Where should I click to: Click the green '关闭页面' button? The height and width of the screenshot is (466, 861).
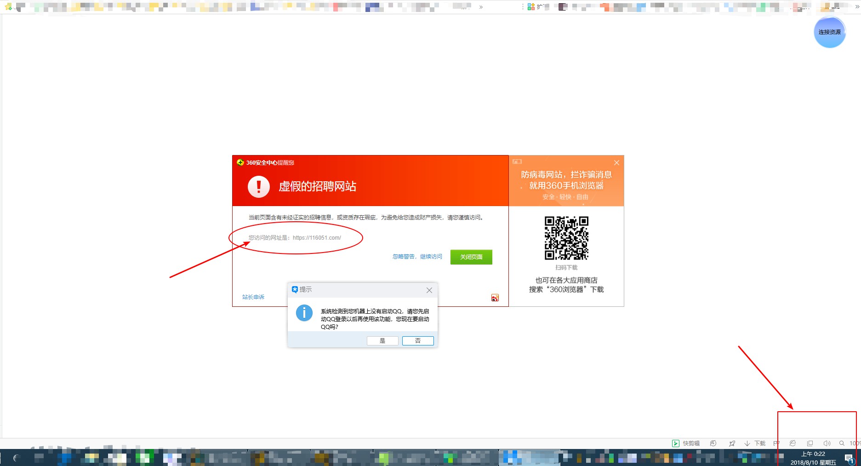click(x=471, y=257)
